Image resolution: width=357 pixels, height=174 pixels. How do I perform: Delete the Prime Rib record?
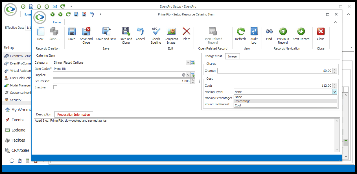pyautogui.click(x=186, y=34)
